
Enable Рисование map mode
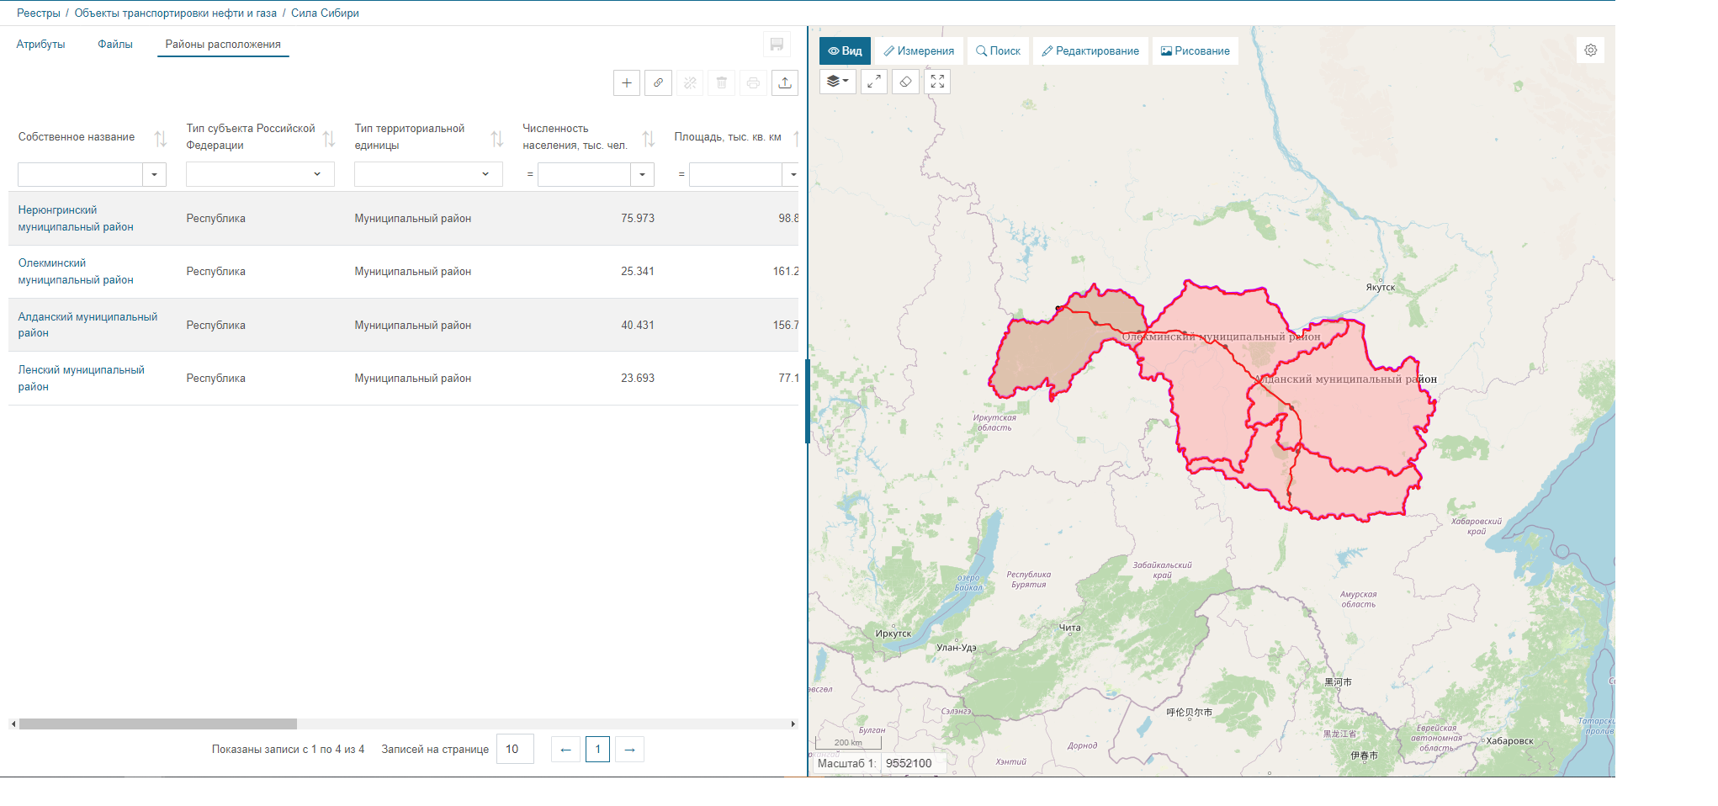click(x=1195, y=51)
